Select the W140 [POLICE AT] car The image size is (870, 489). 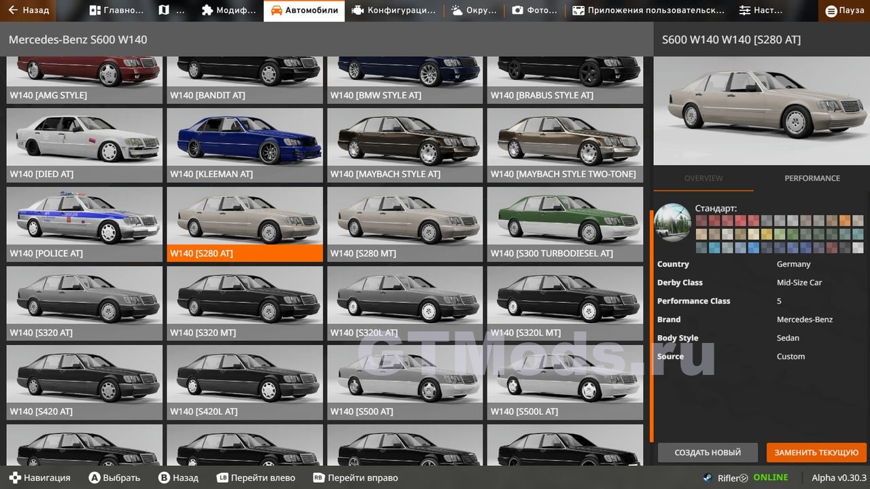pos(85,224)
